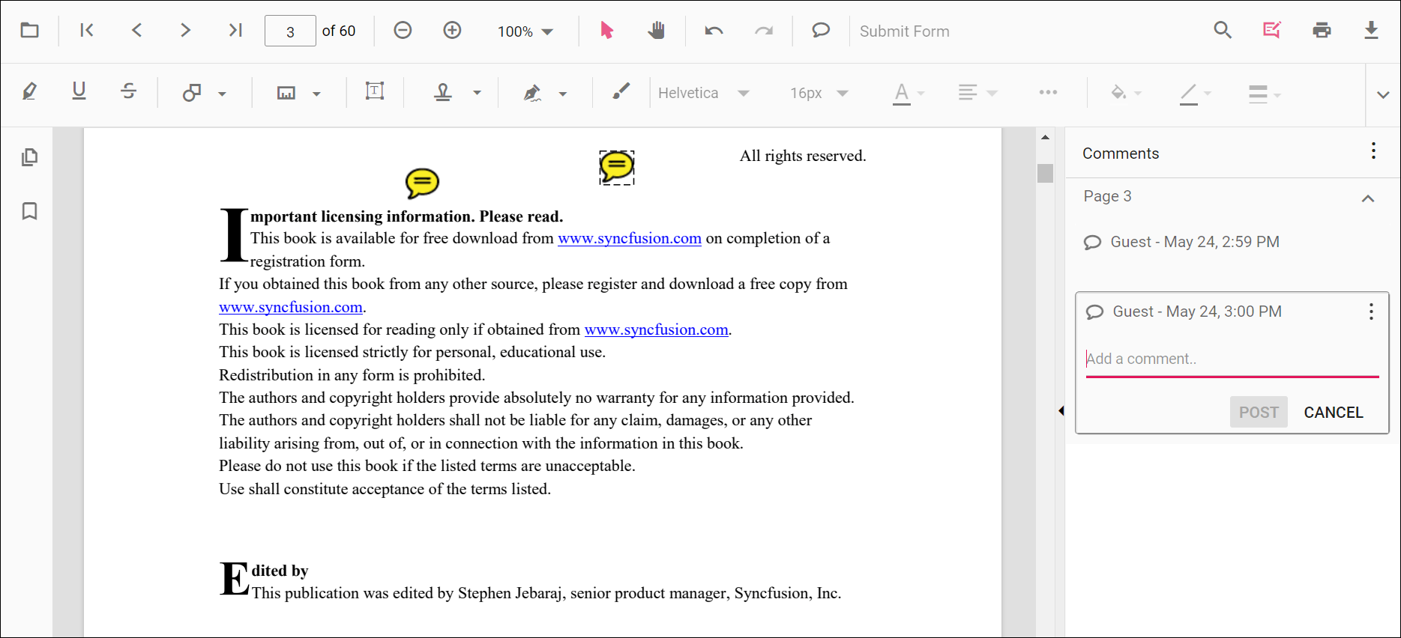Image resolution: width=1401 pixels, height=638 pixels.
Task: Download the PDF file
Action: click(x=1371, y=31)
